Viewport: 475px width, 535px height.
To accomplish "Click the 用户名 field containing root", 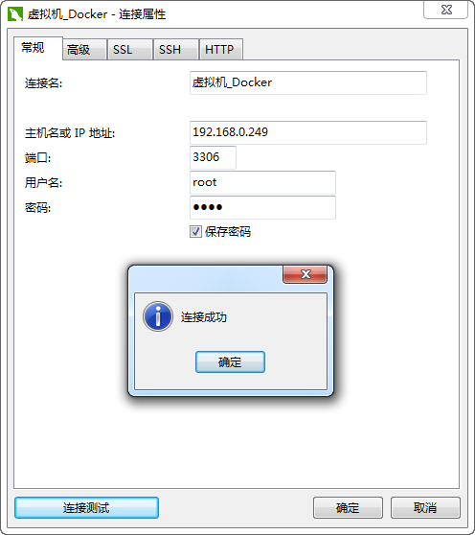I will click(x=262, y=182).
